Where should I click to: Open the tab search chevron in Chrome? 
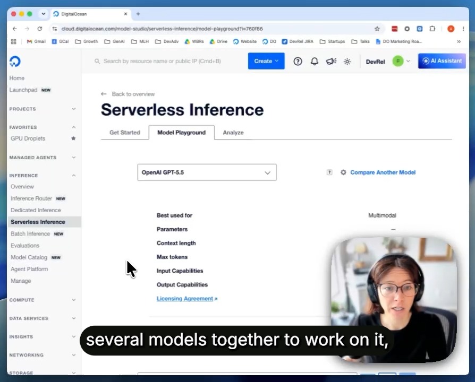(44, 14)
